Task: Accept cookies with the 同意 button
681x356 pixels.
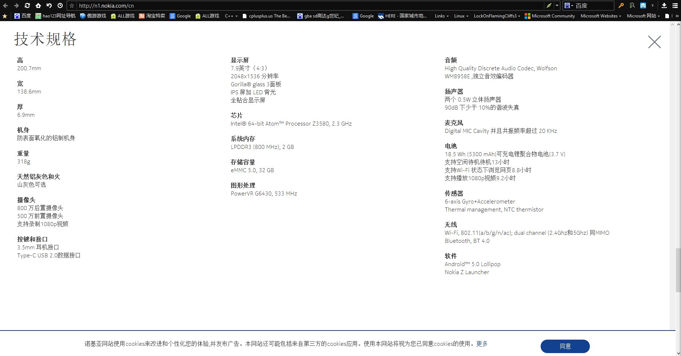Action: coord(565,346)
